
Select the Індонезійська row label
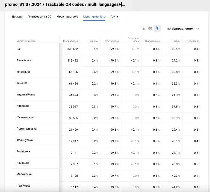click(x=26, y=94)
